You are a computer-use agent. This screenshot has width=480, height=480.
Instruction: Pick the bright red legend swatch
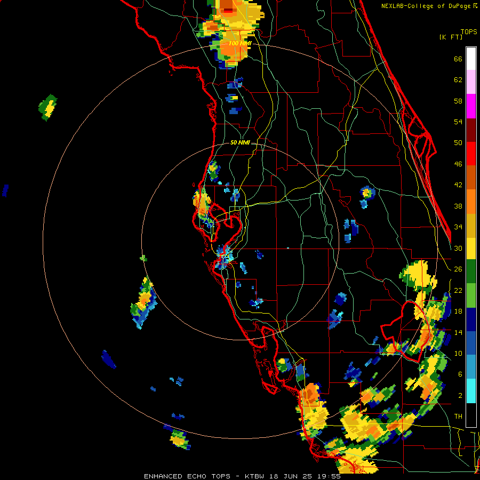click(471, 154)
